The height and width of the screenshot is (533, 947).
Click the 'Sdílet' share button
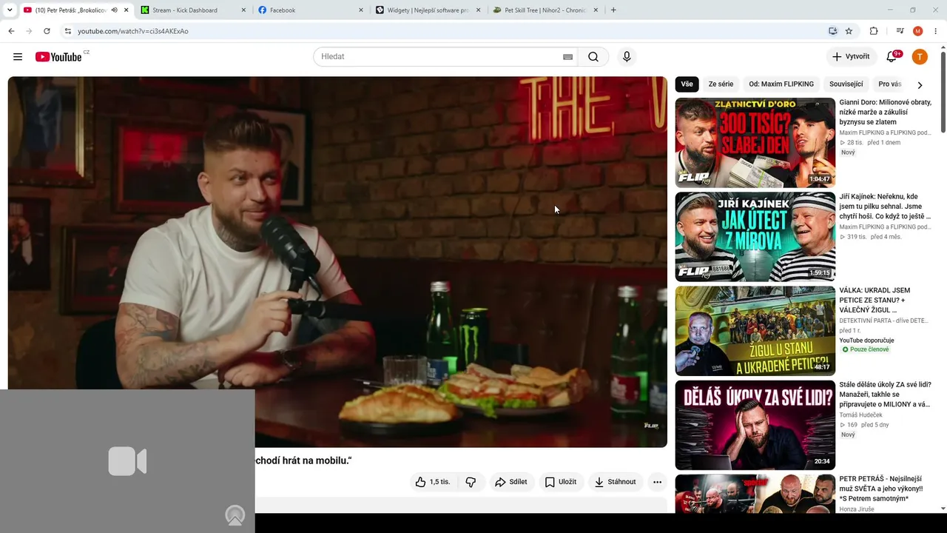pyautogui.click(x=511, y=482)
